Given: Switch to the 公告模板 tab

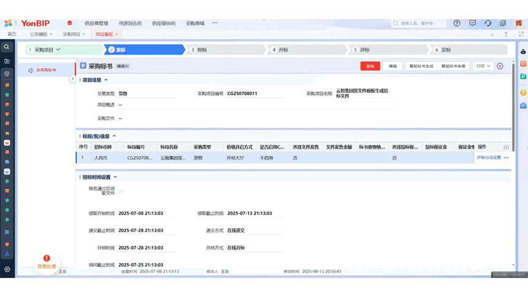Looking at the screenshot, I should click(38, 34).
